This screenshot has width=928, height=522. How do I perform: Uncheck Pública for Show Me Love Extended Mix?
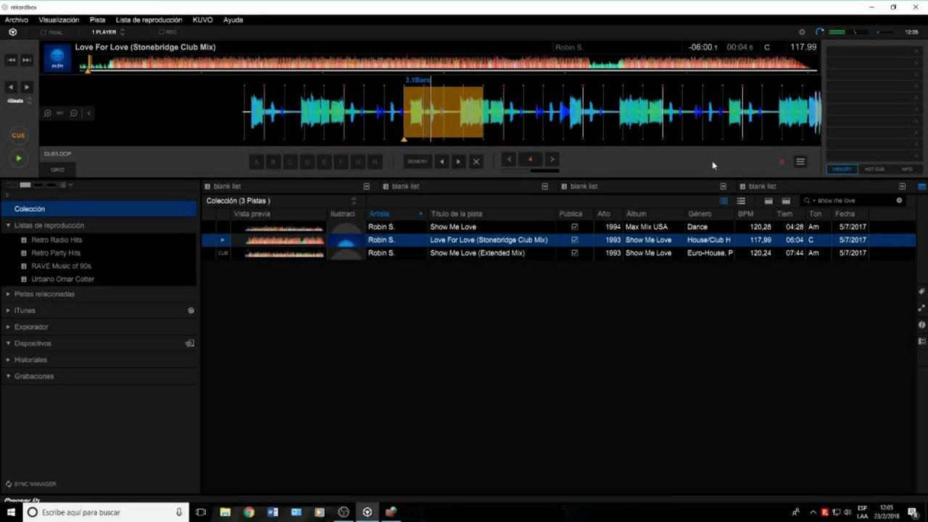coord(575,253)
